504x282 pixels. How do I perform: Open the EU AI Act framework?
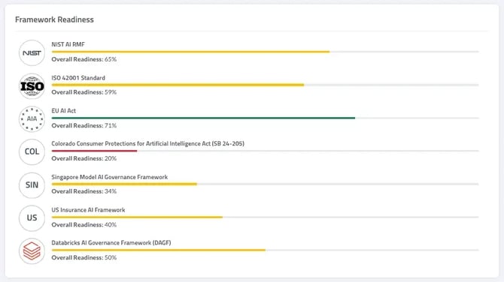[64, 110]
